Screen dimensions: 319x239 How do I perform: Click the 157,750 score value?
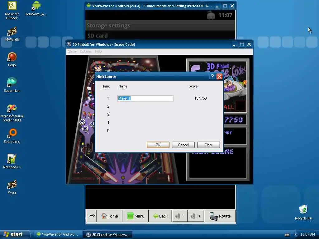tap(200, 98)
